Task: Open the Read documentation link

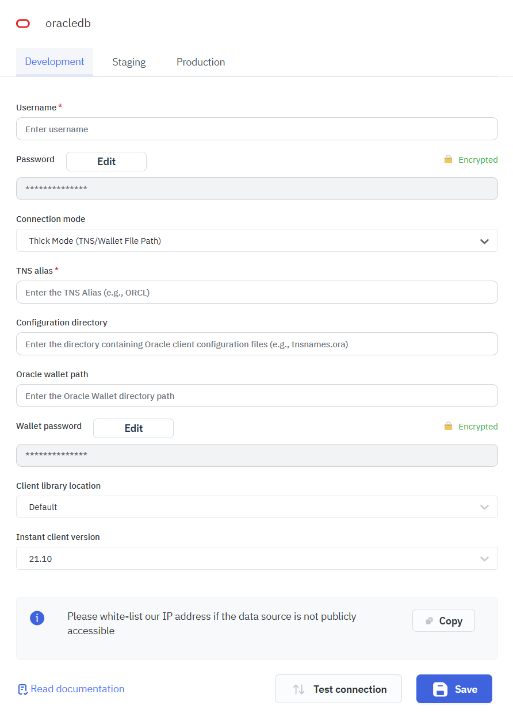Action: click(x=71, y=689)
